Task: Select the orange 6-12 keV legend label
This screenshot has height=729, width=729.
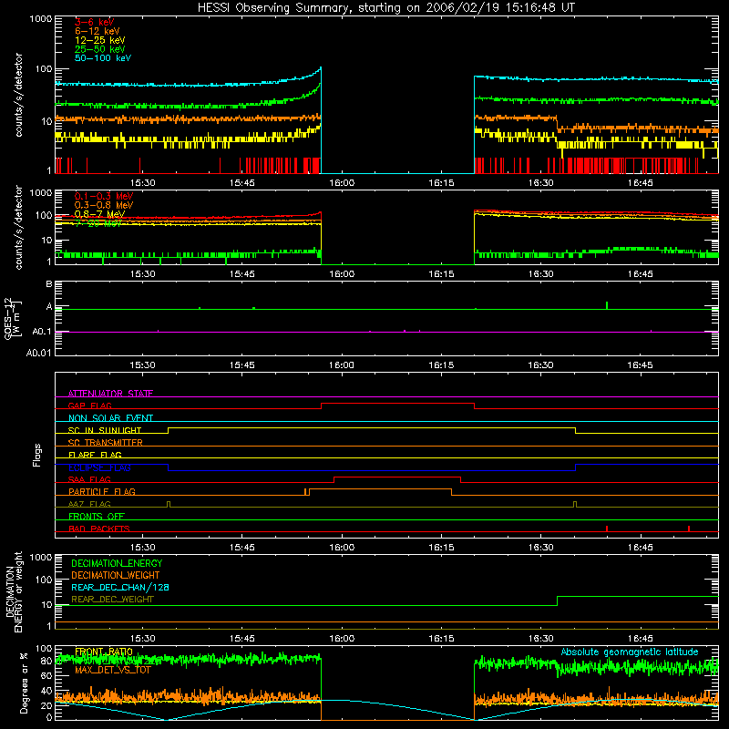Action: tap(98, 31)
